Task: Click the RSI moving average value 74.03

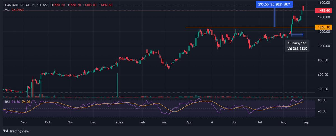Action: (x=26, y=102)
